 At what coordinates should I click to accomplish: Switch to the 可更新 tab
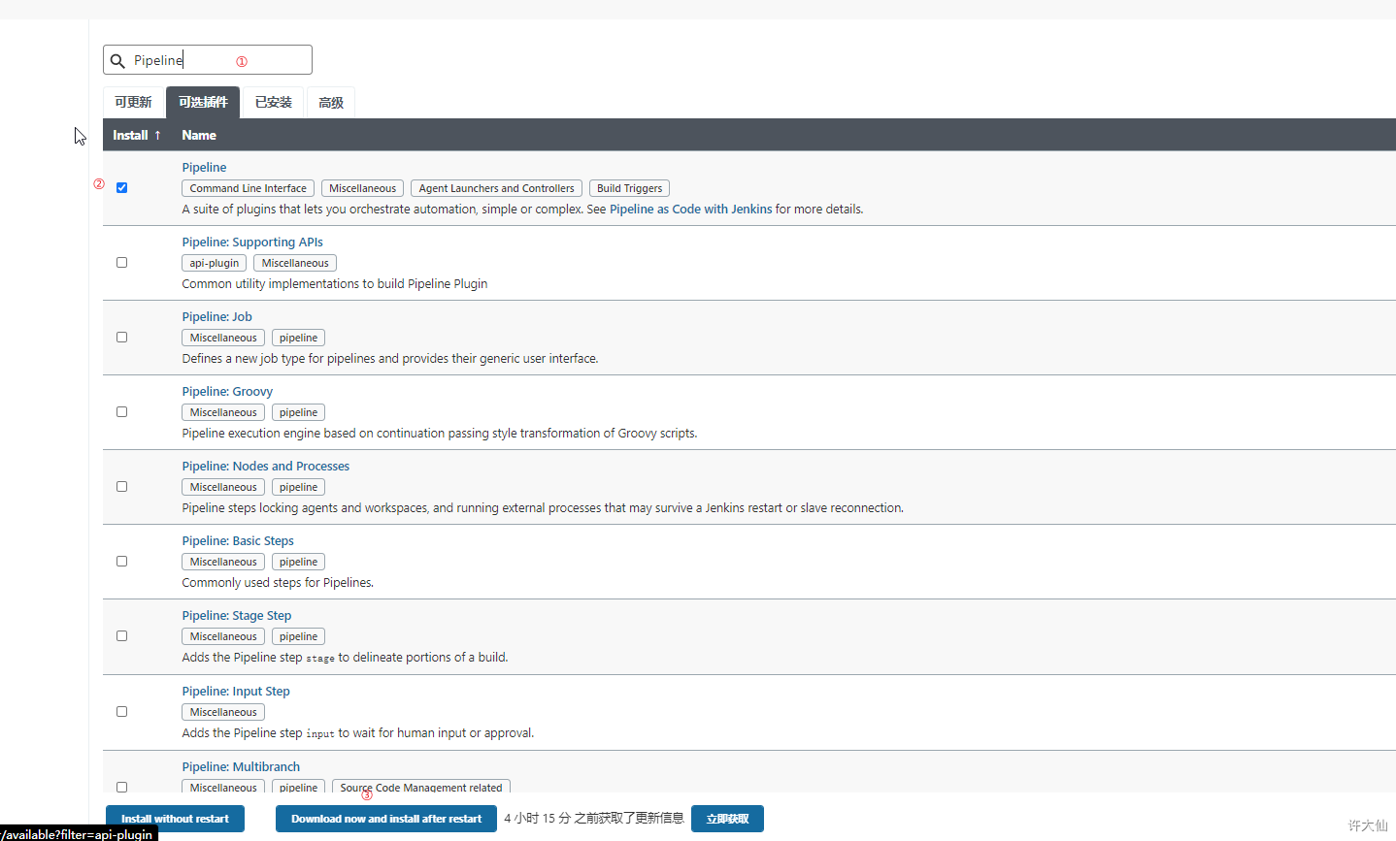pos(133,102)
